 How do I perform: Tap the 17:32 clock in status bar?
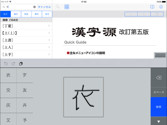tap(84, 2)
